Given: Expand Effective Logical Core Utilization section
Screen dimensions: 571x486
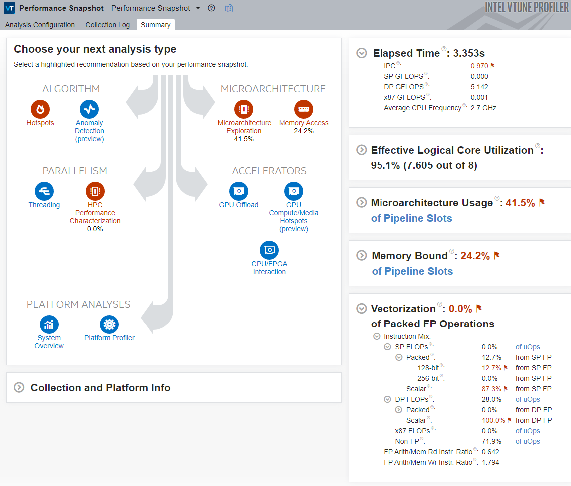Looking at the screenshot, I should pyautogui.click(x=361, y=150).
